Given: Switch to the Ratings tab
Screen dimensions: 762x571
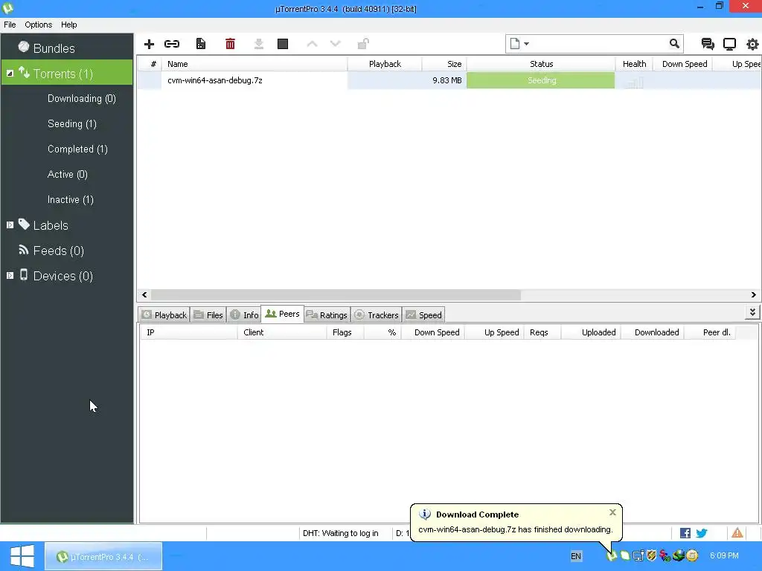Looking at the screenshot, I should pos(327,315).
